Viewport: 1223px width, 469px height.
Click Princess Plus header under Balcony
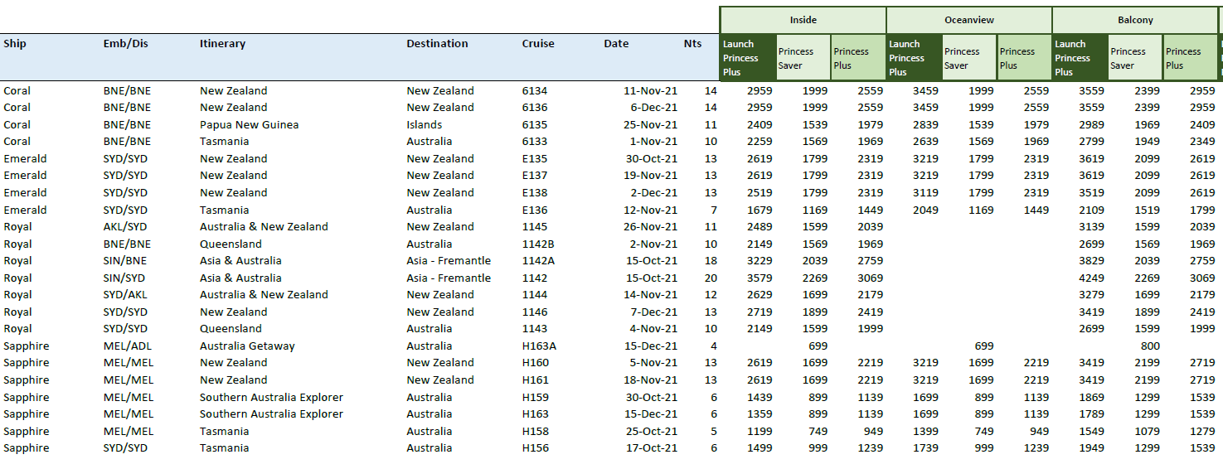point(1190,58)
